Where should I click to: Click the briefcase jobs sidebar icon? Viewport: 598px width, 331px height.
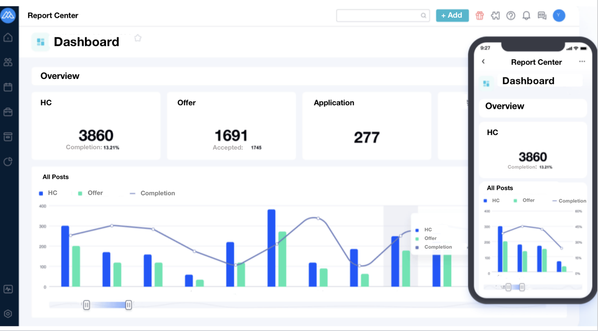coord(8,112)
